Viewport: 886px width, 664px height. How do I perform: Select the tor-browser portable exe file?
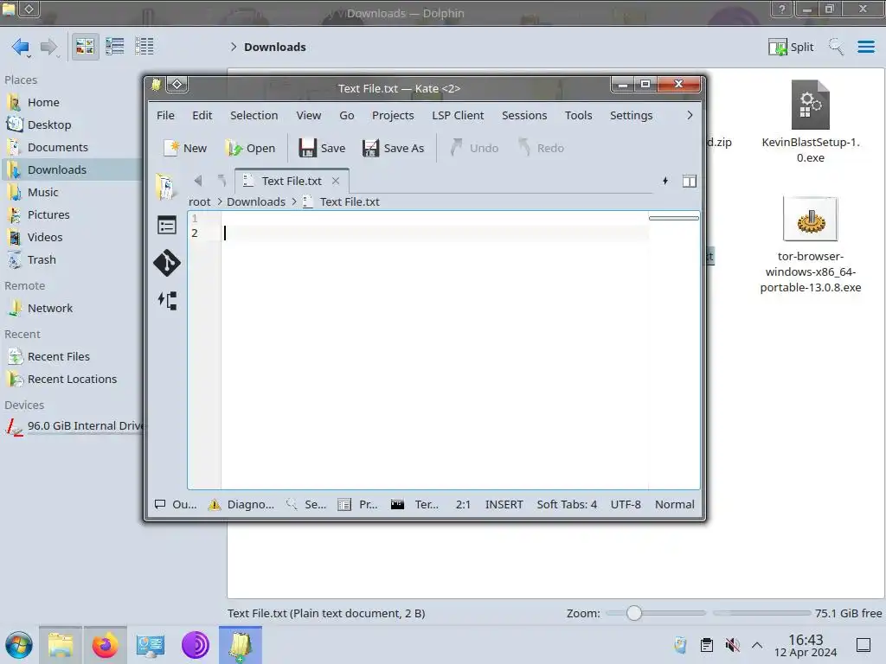[x=810, y=245]
